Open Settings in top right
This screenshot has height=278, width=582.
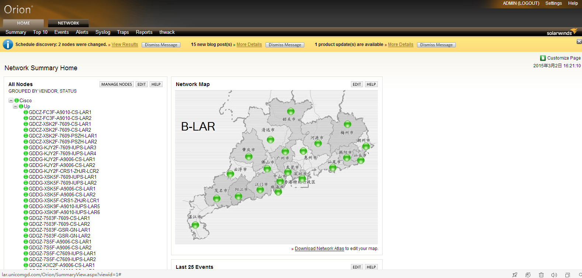click(554, 3)
